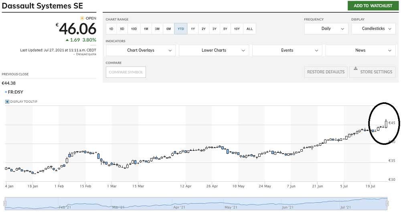Select the 3M chart range
The height and width of the screenshot is (217, 401).
[x=157, y=28]
